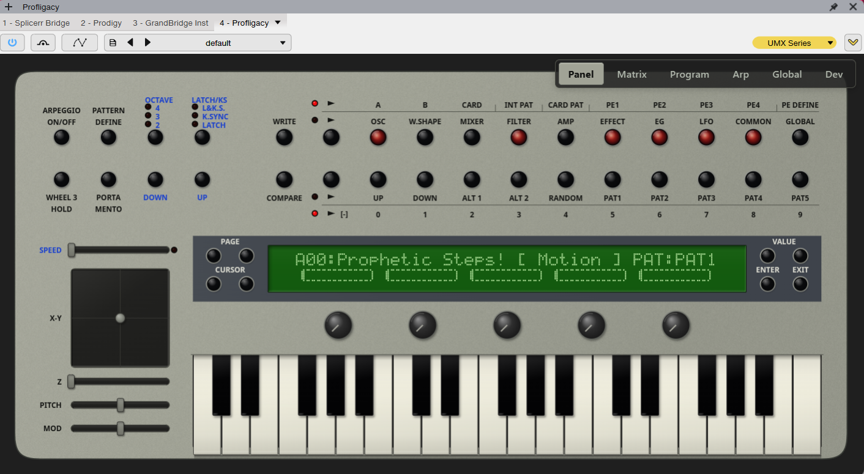Screen dimensions: 864x474
Task: Click the ALT 2 / 3 button
Action: tap(519, 180)
